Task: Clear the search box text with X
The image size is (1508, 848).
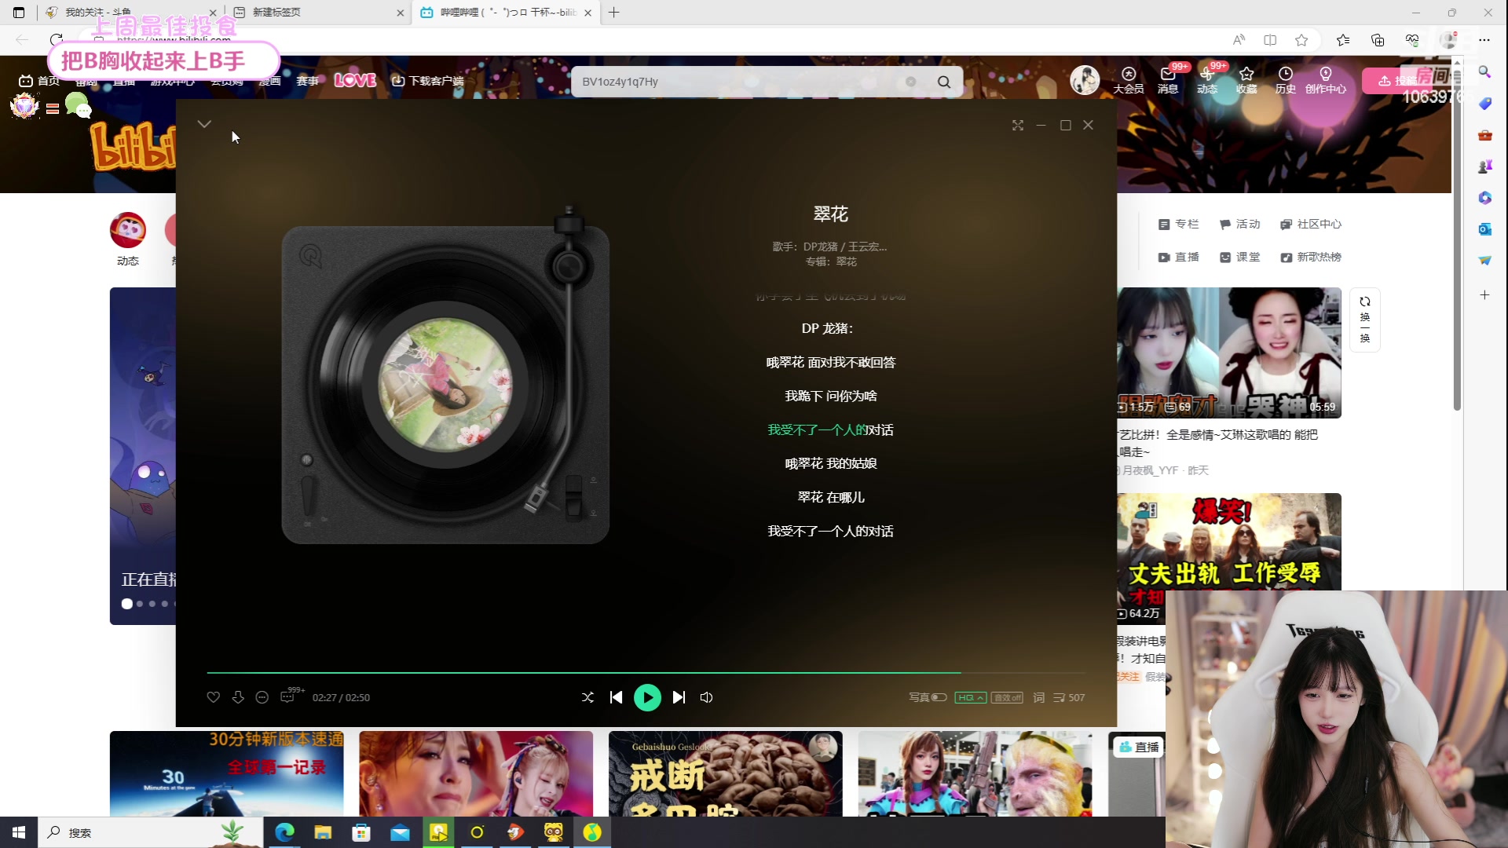Action: click(911, 82)
